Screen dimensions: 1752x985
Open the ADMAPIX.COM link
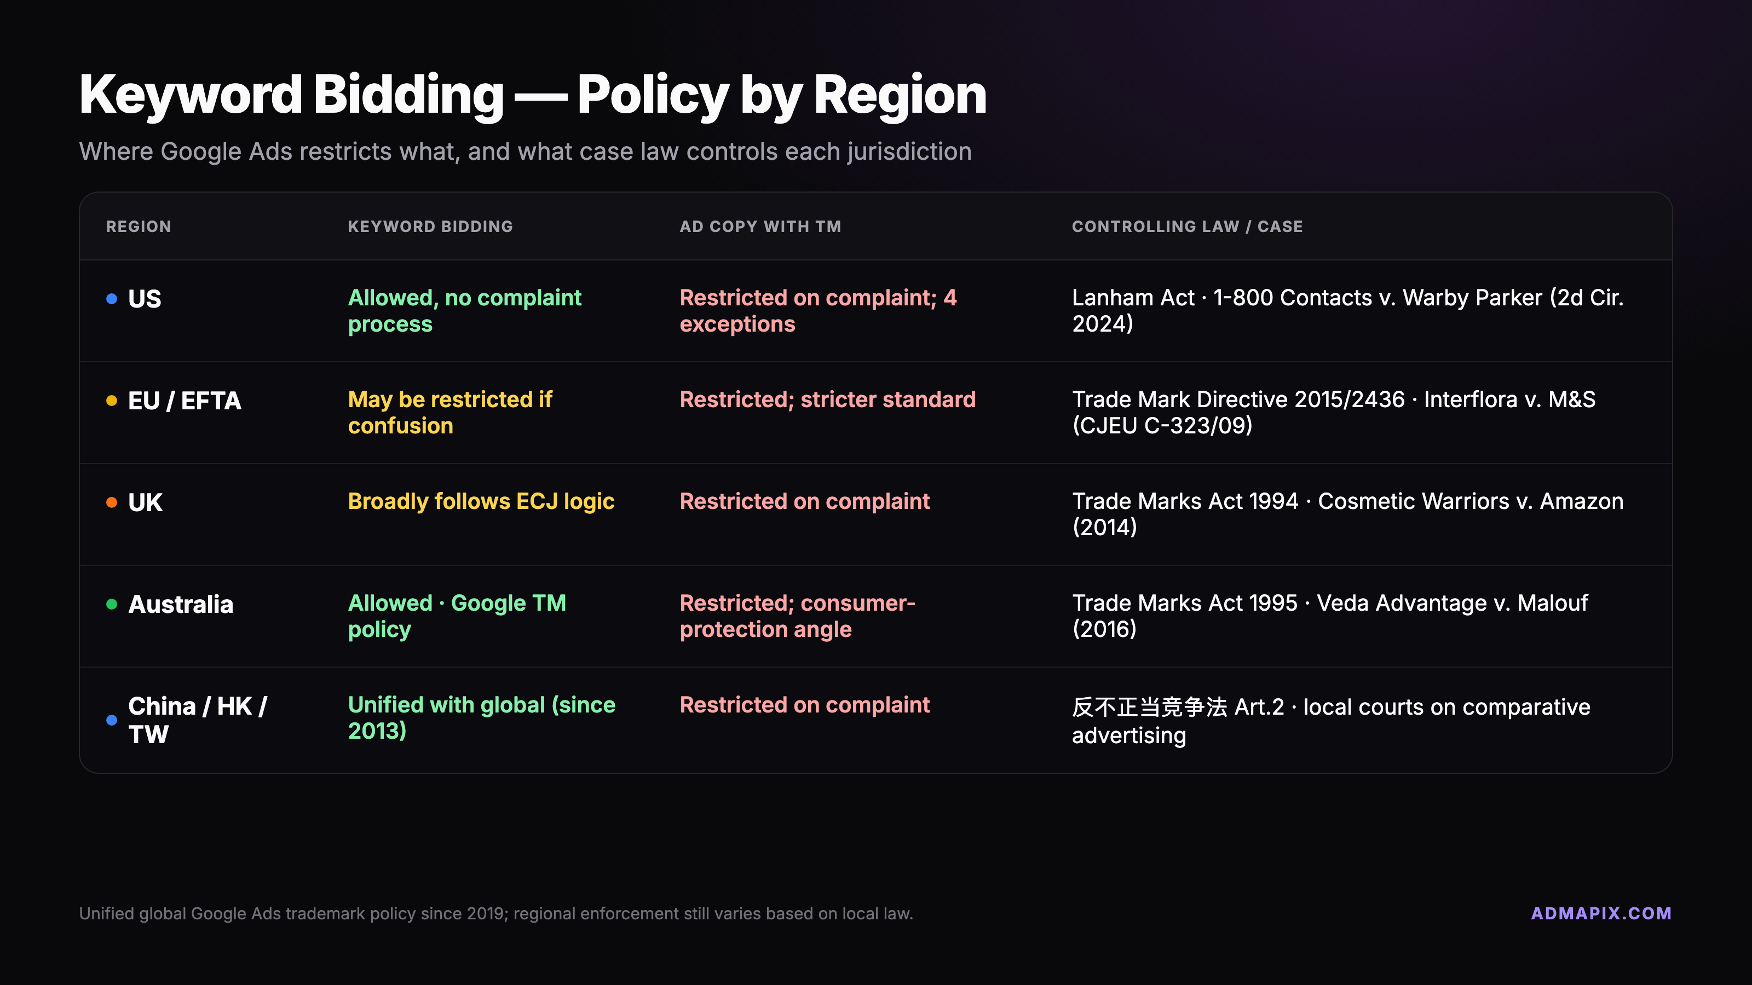1601,913
